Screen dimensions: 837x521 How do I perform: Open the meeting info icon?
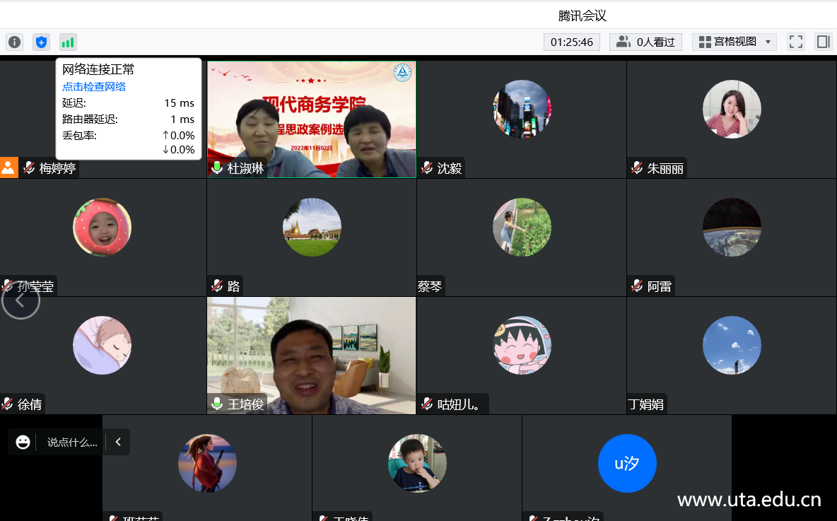[15, 42]
